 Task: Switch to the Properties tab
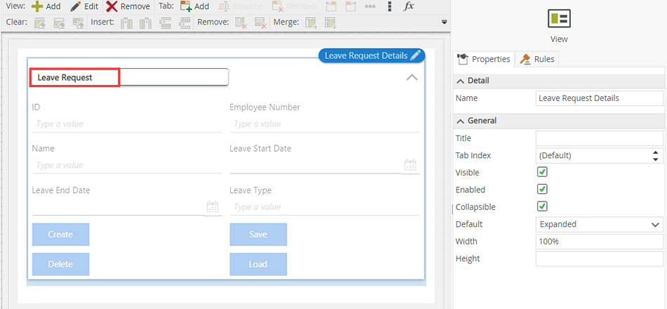tap(484, 59)
